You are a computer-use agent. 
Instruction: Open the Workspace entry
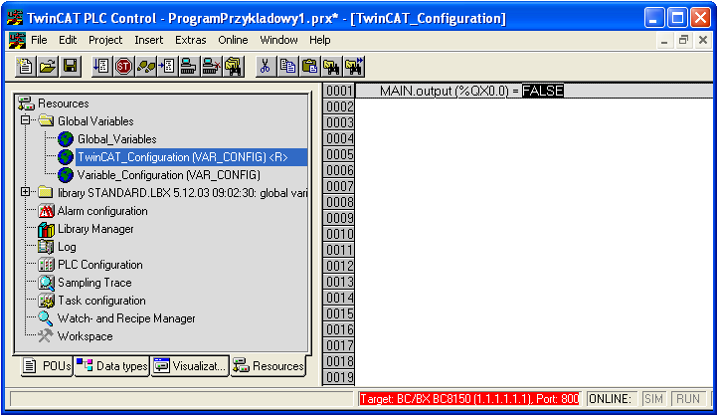85,336
